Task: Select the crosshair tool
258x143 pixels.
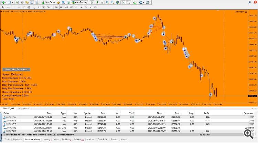Action: pyautogui.click(x=8, y=7)
